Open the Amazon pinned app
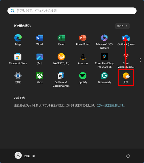The height and width of the screenshot is (163, 144). tap(83, 59)
